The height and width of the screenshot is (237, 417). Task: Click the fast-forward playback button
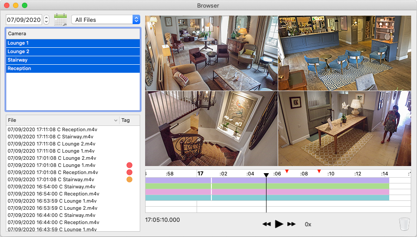(x=292, y=224)
